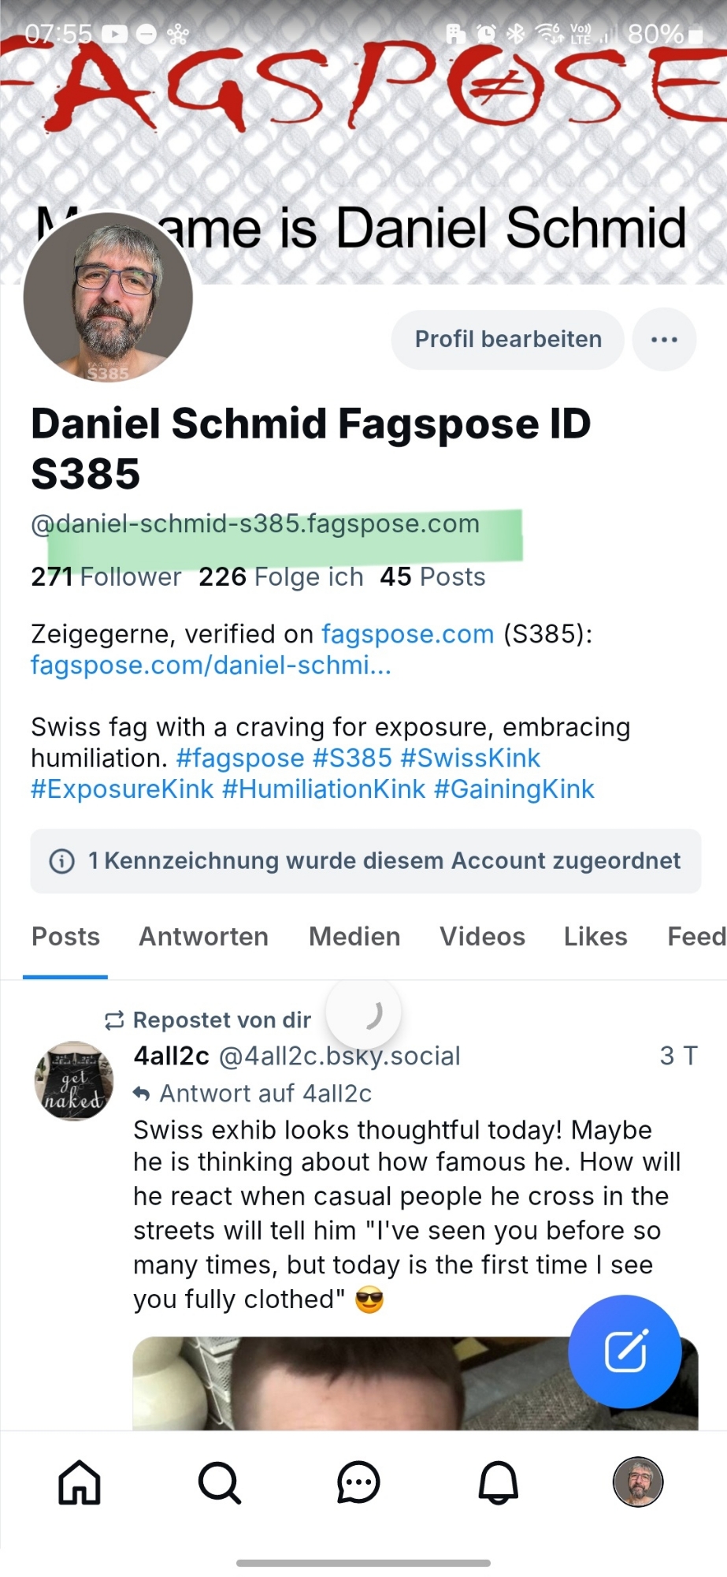Switch to the Antworten tab

click(203, 937)
